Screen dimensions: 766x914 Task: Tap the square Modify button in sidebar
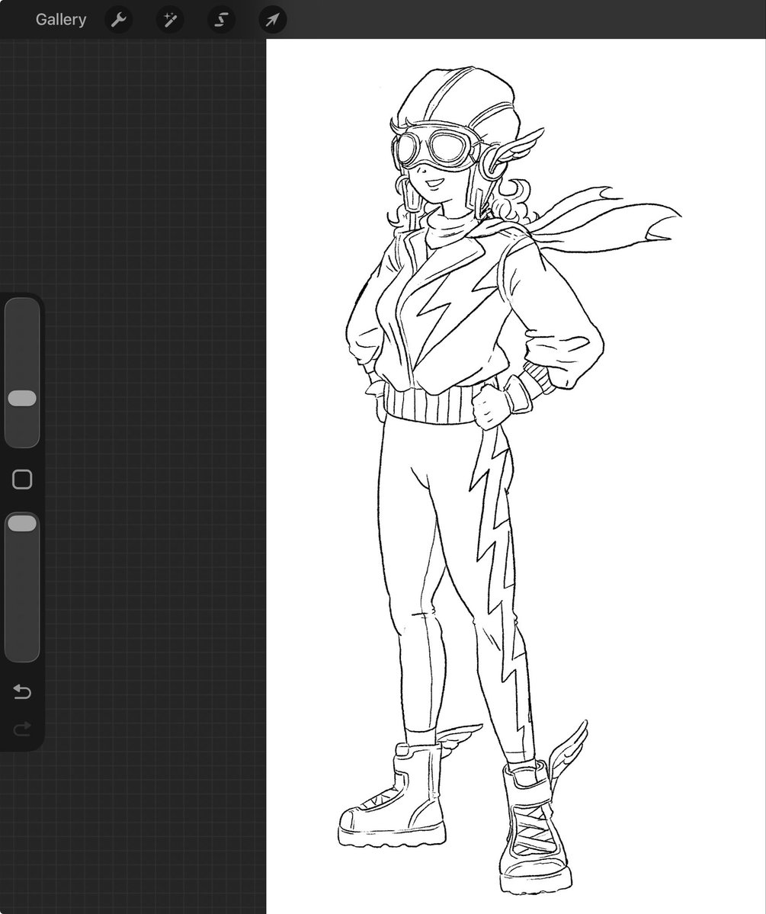click(x=22, y=479)
